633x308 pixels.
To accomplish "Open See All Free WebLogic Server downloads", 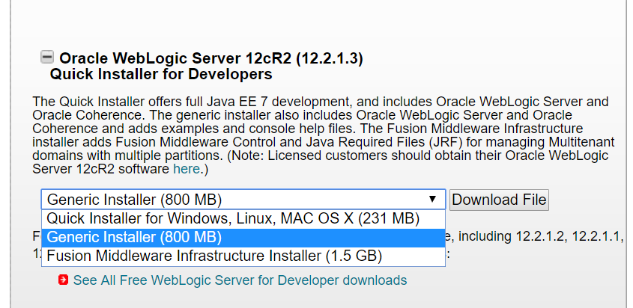I will [240, 280].
